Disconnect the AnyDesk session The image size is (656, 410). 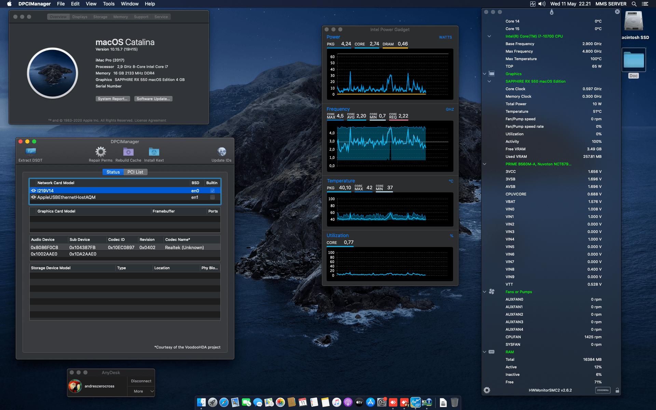pos(141,381)
